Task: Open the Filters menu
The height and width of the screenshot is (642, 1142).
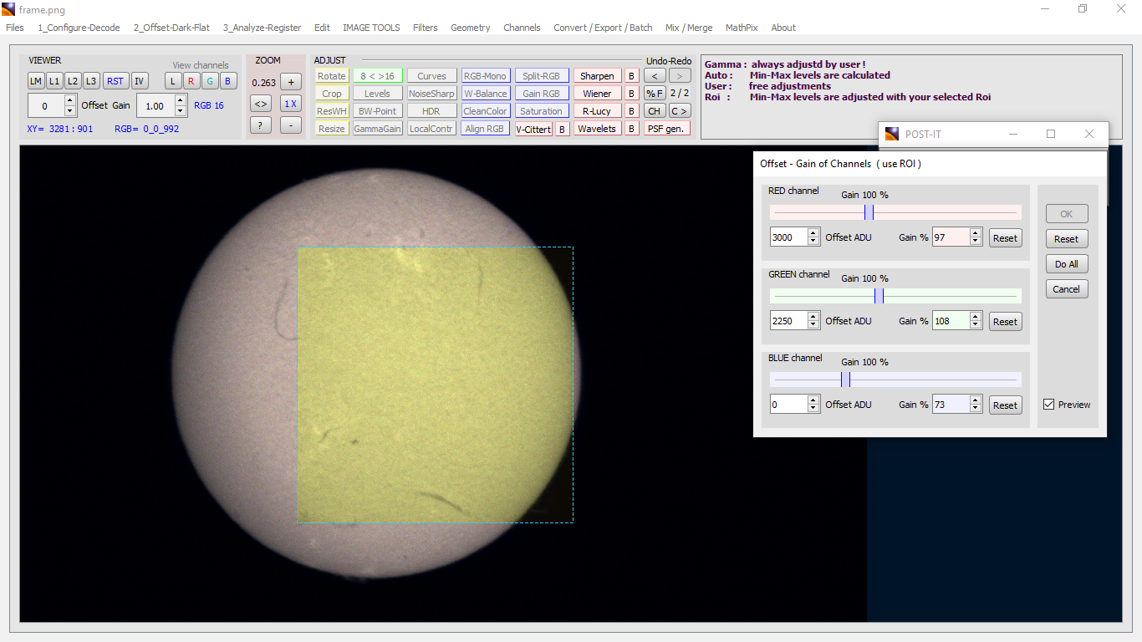Action: [426, 28]
